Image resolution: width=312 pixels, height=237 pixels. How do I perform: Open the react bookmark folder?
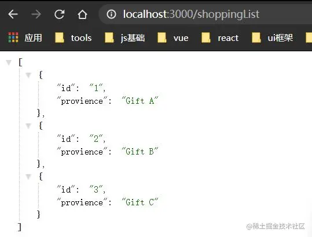(x=220, y=37)
